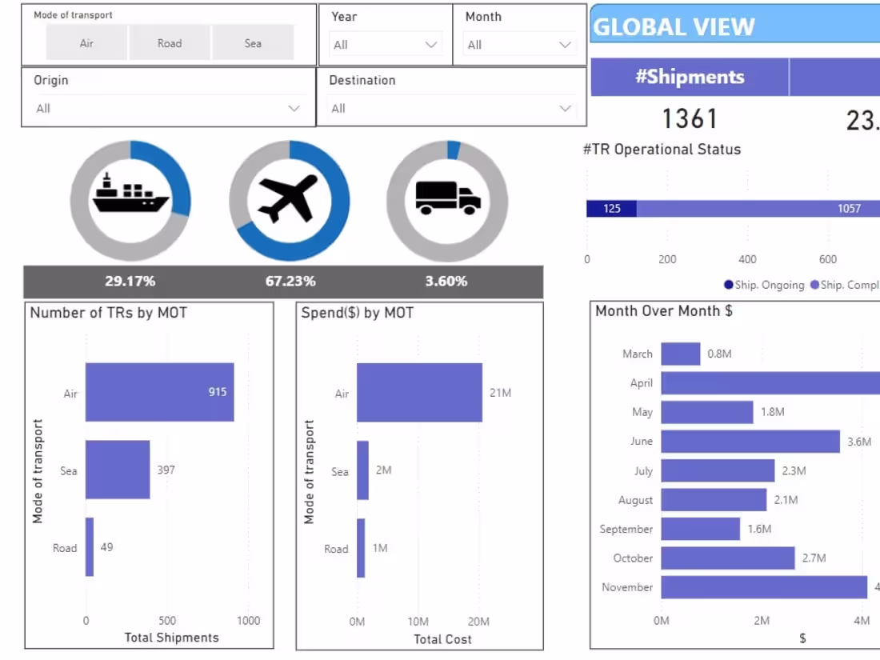Select the airplane transport icon

(289, 198)
